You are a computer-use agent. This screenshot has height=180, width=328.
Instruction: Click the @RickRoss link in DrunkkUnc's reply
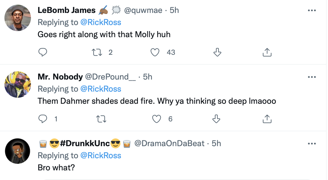click(x=101, y=156)
